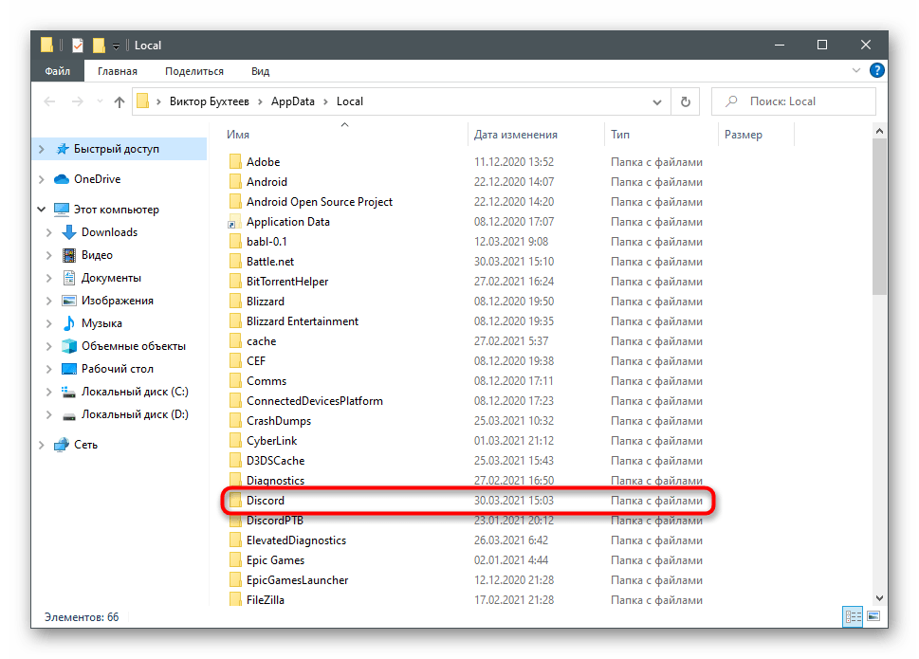Click the Refresh button in address bar

(x=685, y=101)
